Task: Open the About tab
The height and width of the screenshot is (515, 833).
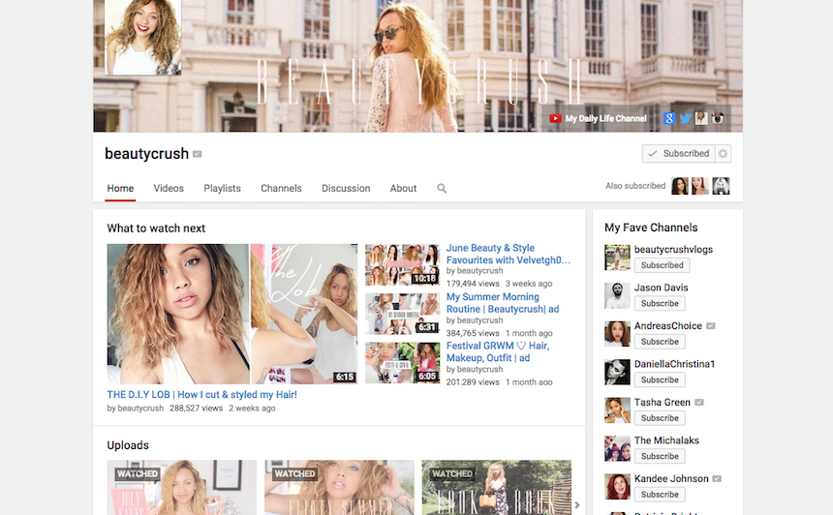Action: pos(403,189)
